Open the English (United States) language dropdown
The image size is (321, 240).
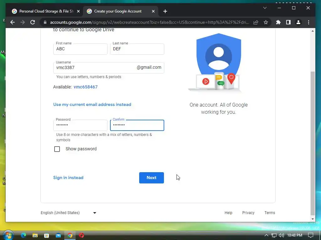(x=69, y=213)
